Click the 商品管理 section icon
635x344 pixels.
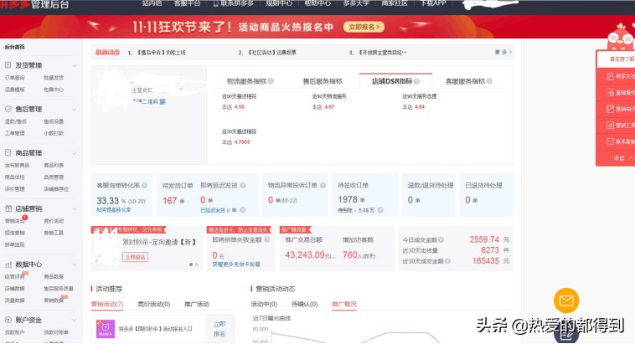click(8, 152)
